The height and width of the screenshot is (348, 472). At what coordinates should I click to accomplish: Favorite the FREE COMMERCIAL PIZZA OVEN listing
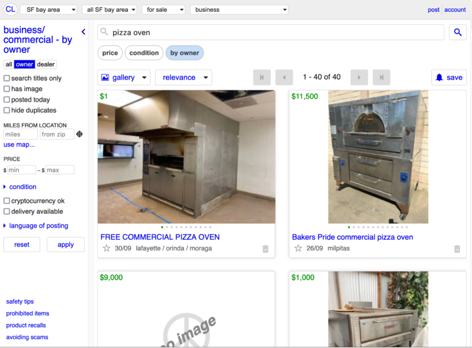pos(107,249)
